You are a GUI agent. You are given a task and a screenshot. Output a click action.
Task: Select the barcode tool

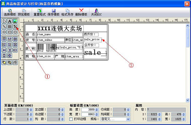tap(10, 27)
